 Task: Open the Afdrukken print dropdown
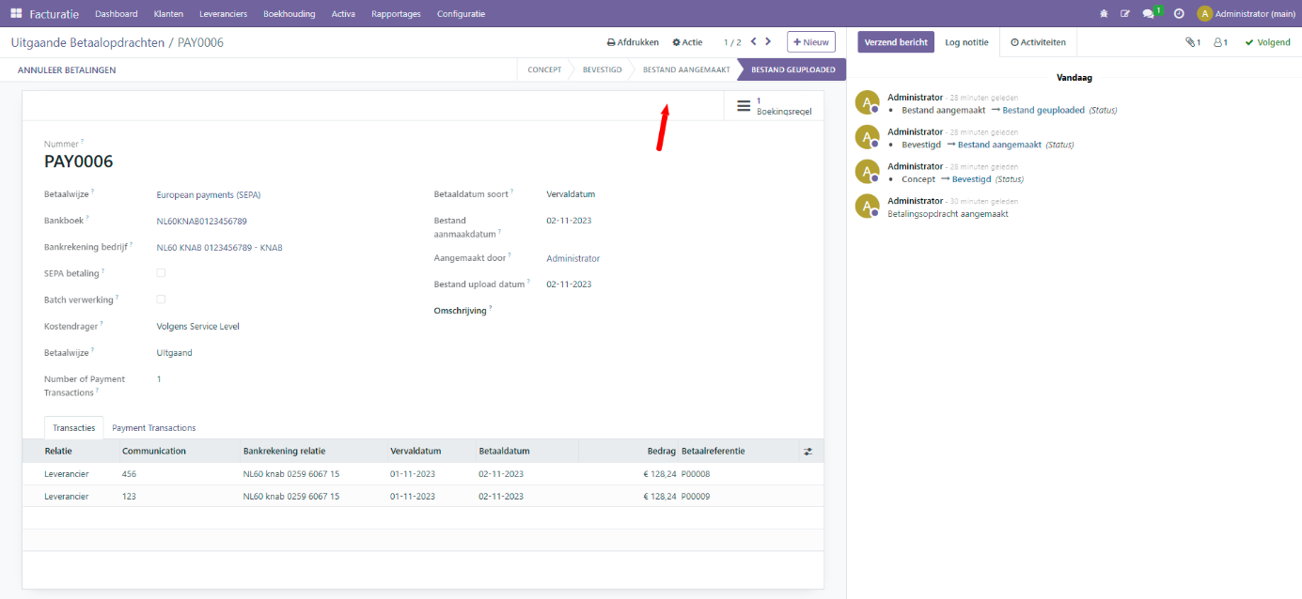point(633,42)
